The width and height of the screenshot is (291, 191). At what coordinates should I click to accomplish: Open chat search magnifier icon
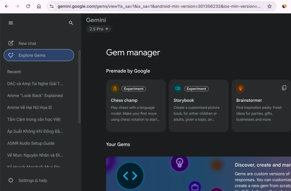71,23
